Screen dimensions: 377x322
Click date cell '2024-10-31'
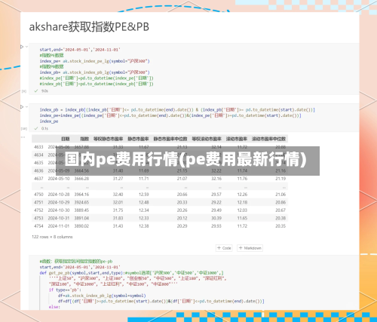[59, 218]
